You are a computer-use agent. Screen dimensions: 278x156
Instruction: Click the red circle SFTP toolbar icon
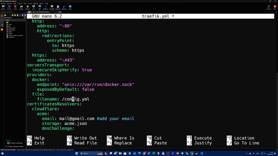[20, 16]
